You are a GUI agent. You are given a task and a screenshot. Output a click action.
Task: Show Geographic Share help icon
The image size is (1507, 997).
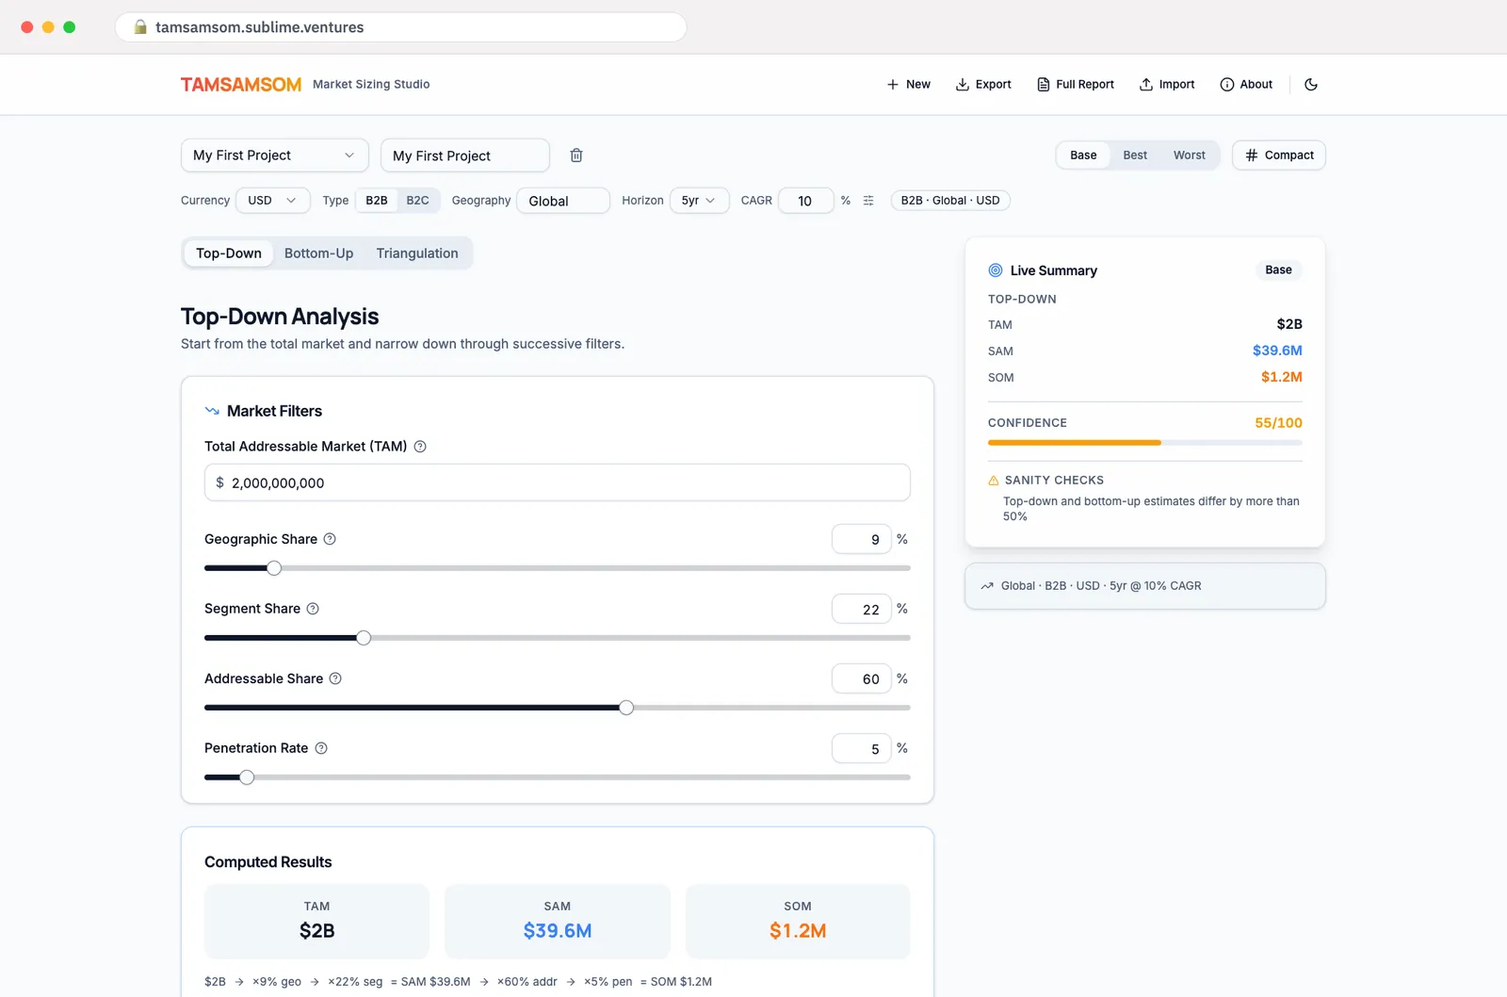click(330, 539)
